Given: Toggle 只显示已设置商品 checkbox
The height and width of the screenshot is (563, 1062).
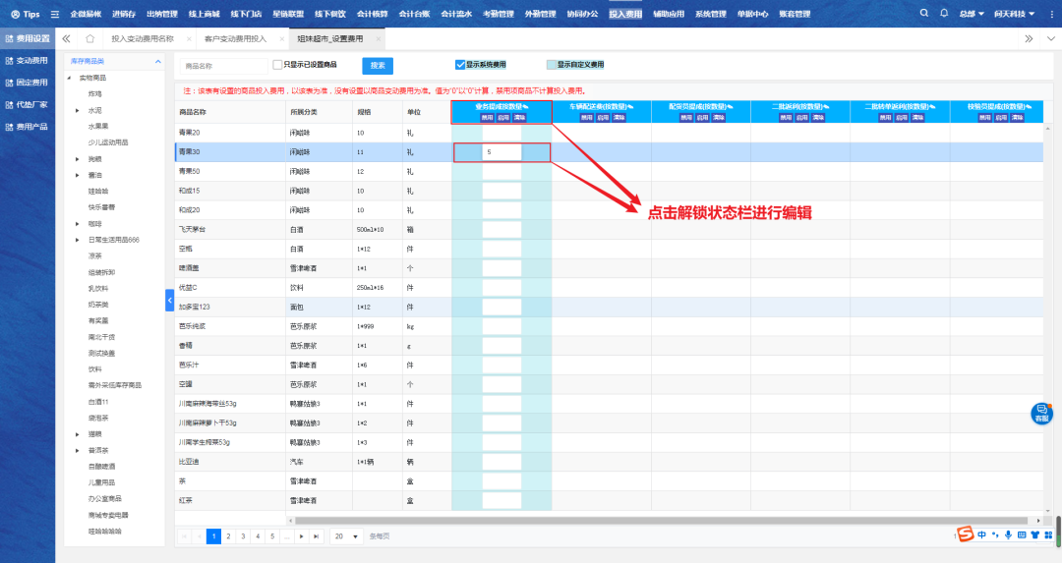Looking at the screenshot, I should [x=277, y=65].
